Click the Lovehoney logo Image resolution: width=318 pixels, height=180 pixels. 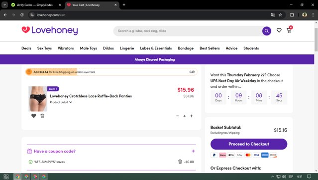pyautogui.click(x=50, y=30)
